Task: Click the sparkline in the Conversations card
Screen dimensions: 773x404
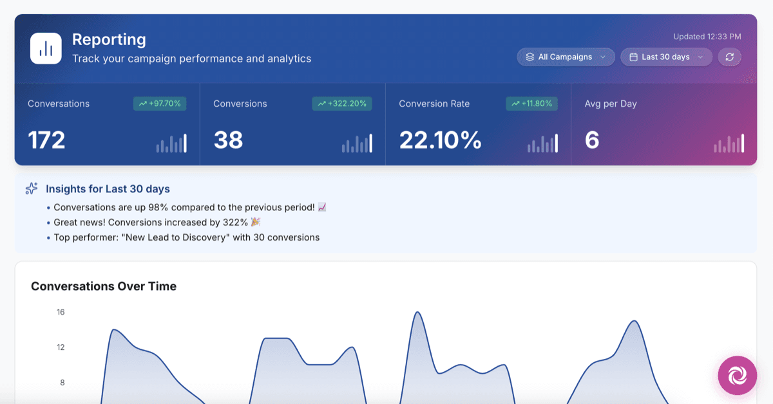Action: point(171,144)
